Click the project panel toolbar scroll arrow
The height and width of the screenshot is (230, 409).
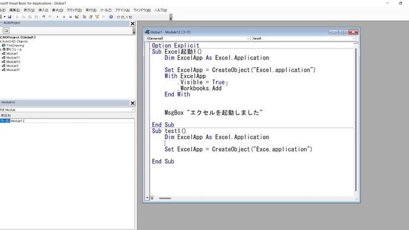pyautogui.click(x=134, y=31)
